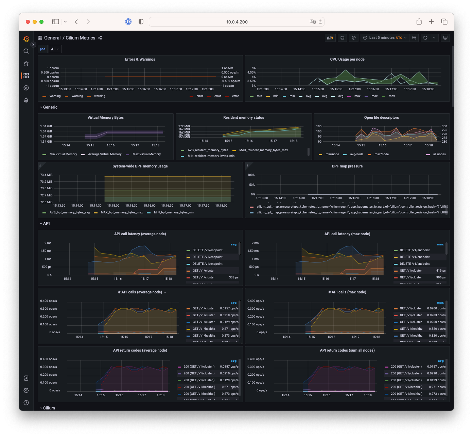This screenshot has height=436, width=473.
Task: Toggle Min Virtual Memory series visibility
Action: point(63,154)
